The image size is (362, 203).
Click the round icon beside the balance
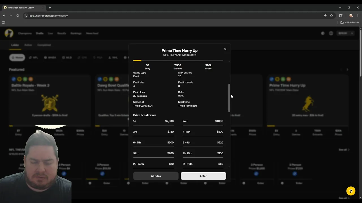coord(331,33)
